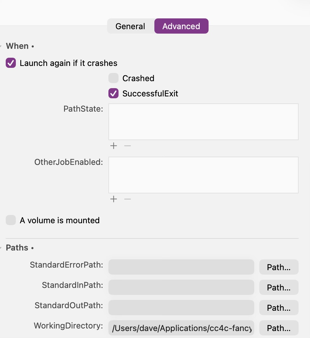The width and height of the screenshot is (310, 338).
Task: Click the plus icon under PathState list
Action: 113,146
